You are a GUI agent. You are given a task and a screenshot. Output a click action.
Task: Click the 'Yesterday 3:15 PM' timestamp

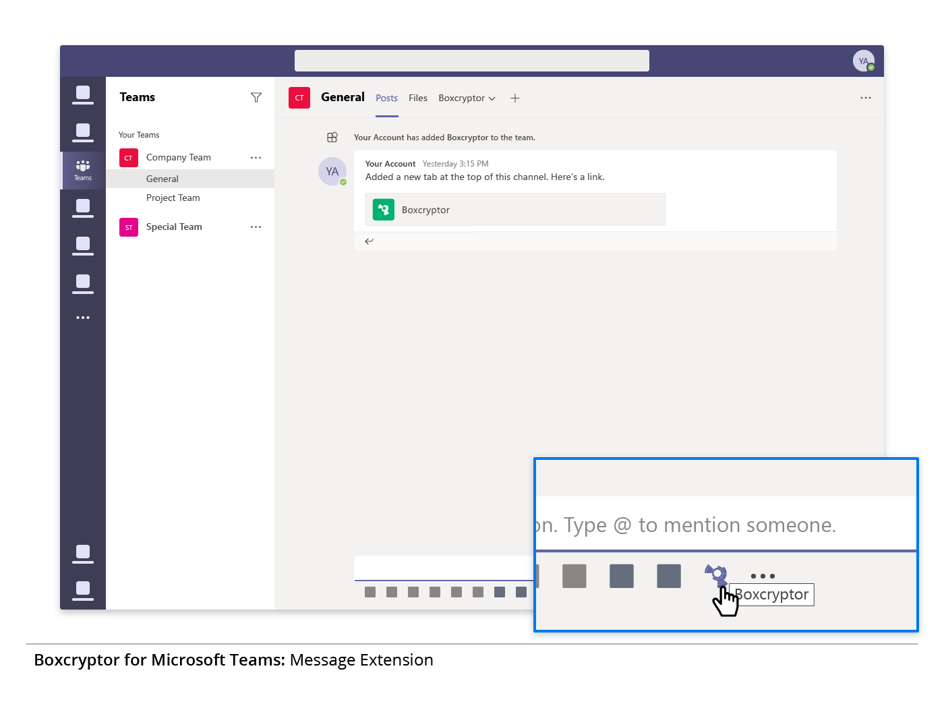456,164
